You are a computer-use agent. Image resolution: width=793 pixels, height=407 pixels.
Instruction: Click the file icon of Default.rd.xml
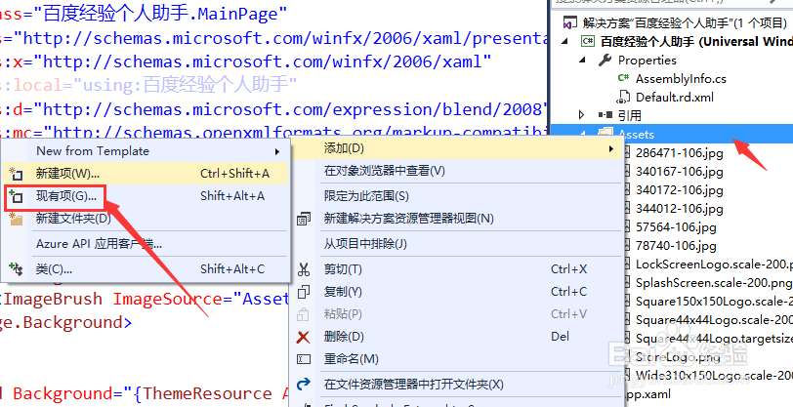624,97
